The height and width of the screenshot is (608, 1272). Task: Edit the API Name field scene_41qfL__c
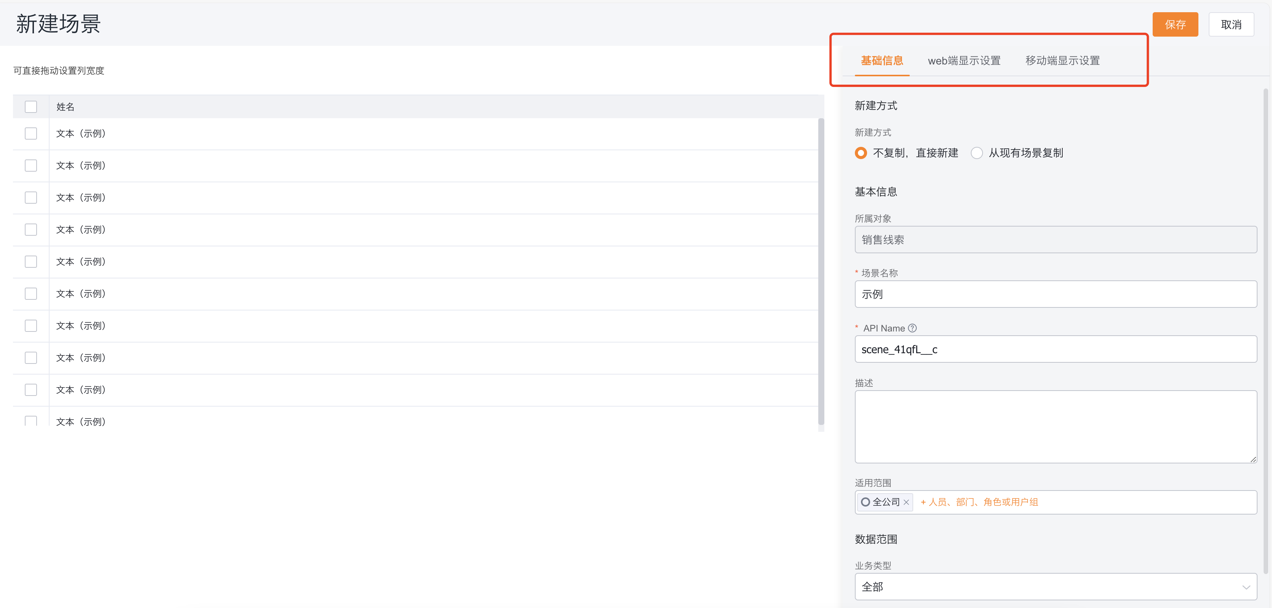1056,349
